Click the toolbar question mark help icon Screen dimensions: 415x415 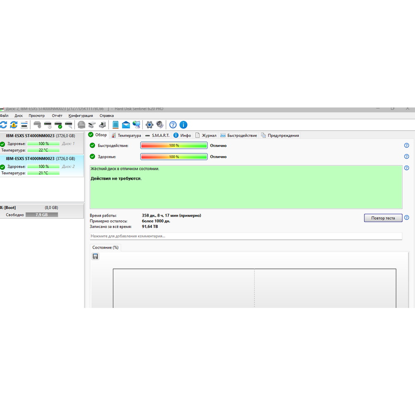coord(173,124)
